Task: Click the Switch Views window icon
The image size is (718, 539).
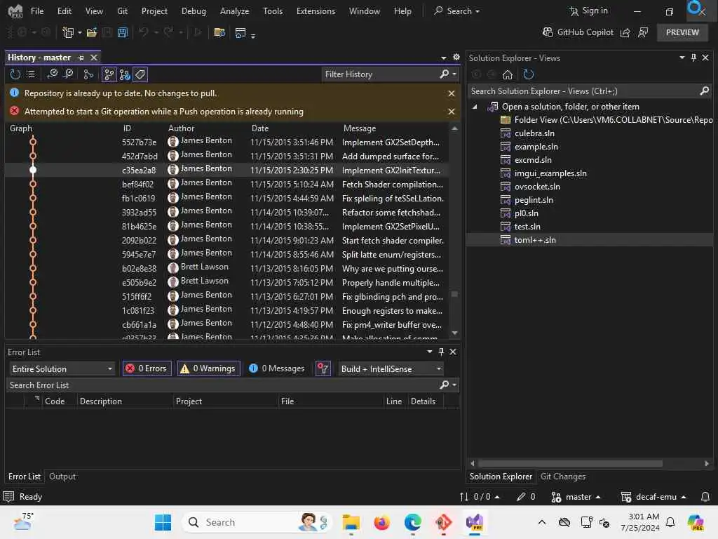Action: [241, 32]
